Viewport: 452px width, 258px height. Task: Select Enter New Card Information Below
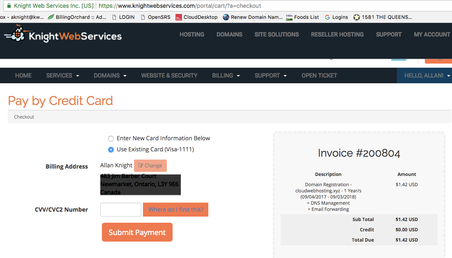pos(111,139)
